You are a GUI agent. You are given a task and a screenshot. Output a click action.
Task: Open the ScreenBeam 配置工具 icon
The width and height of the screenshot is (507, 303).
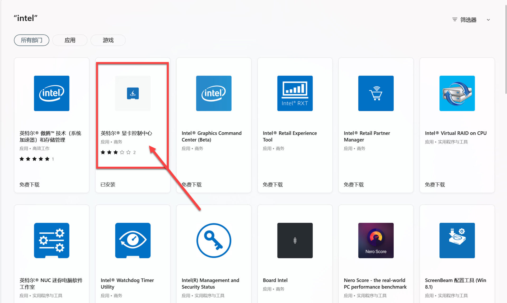click(457, 241)
